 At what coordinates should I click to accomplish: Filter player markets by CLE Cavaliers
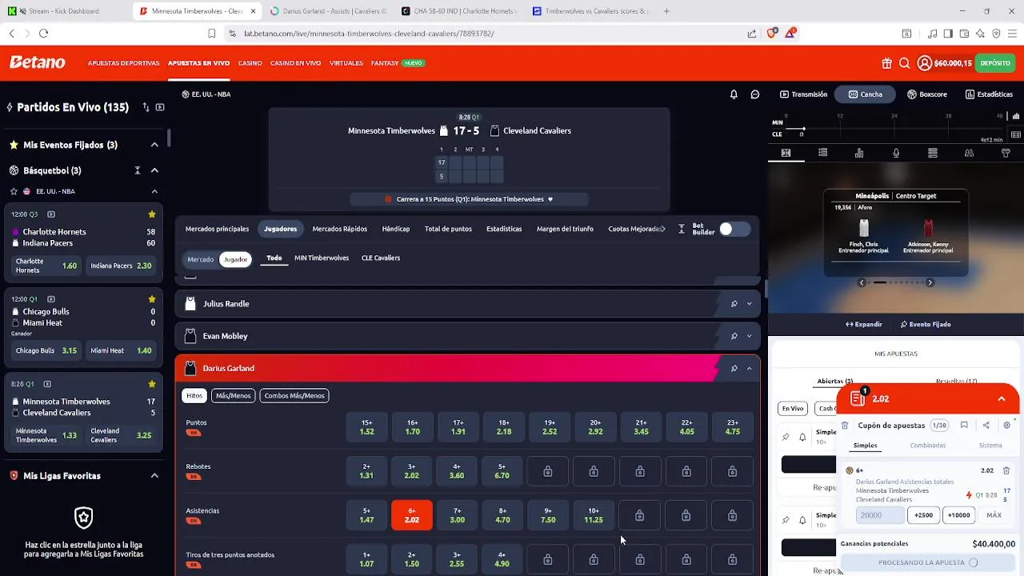point(381,258)
